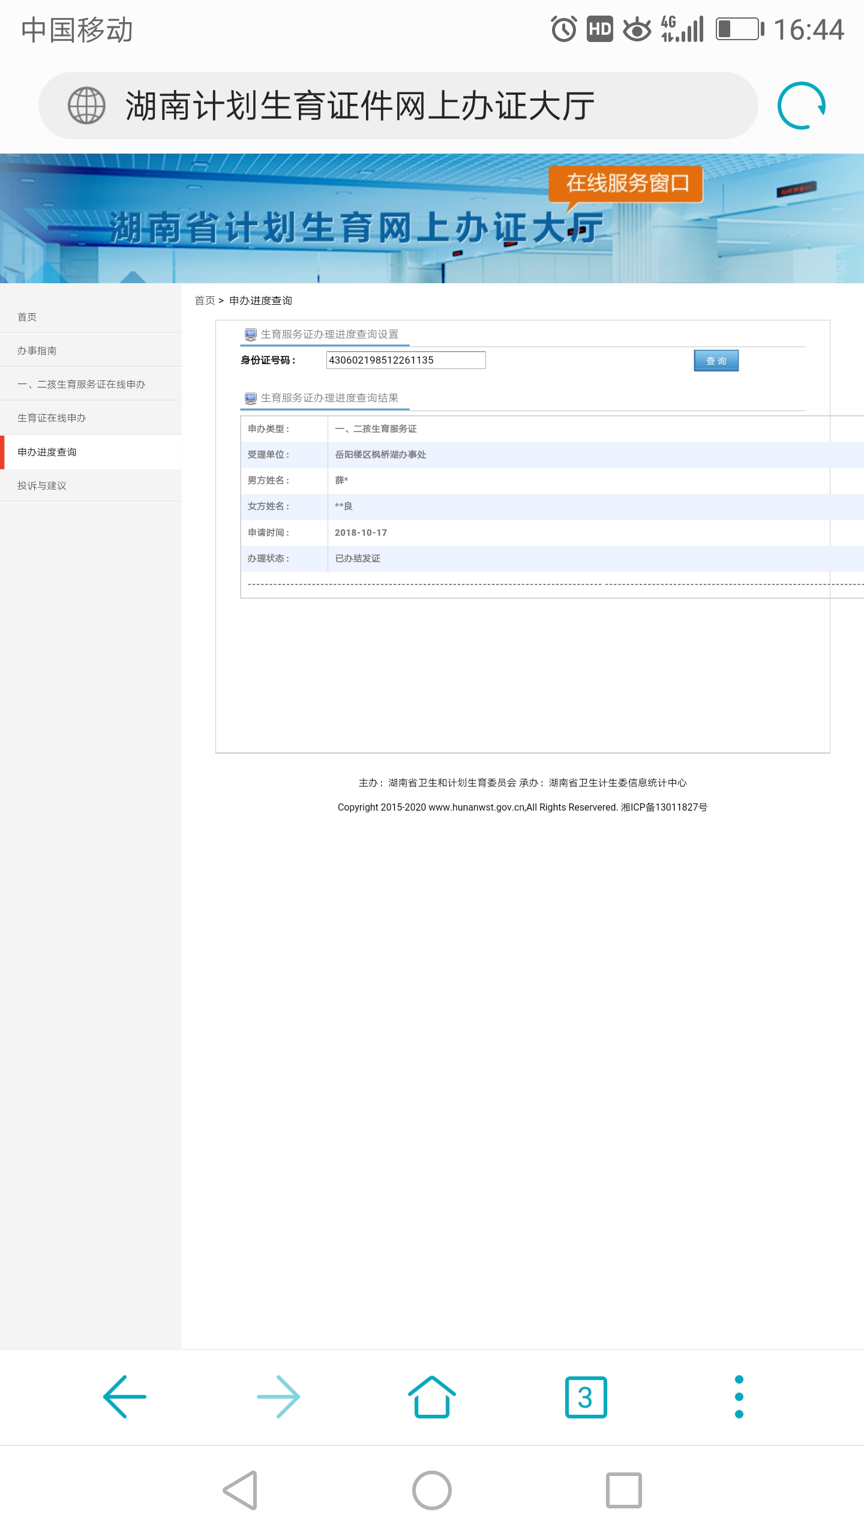Open the browser home page icon

coord(431,1397)
